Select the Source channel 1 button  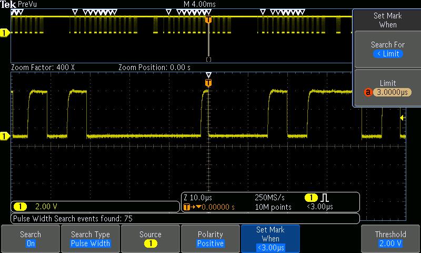coord(150,238)
